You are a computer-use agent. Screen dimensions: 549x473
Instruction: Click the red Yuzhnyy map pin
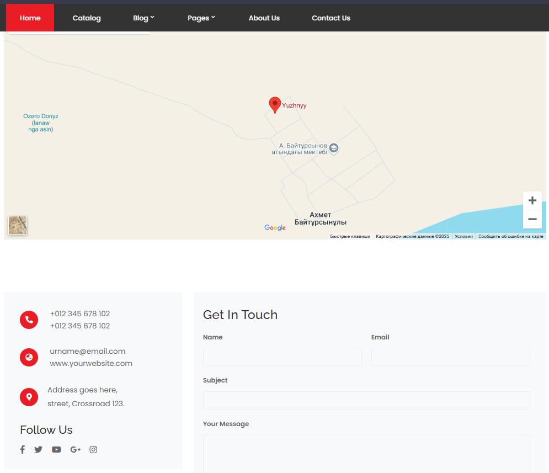tap(275, 104)
